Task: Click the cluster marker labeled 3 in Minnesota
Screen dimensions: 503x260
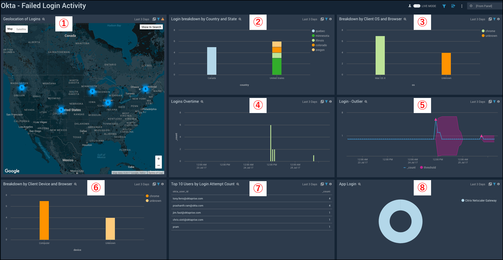Action: (x=92, y=91)
